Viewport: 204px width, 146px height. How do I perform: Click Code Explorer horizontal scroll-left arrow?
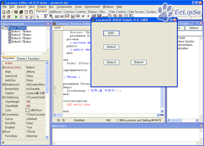[x=169, y=120]
